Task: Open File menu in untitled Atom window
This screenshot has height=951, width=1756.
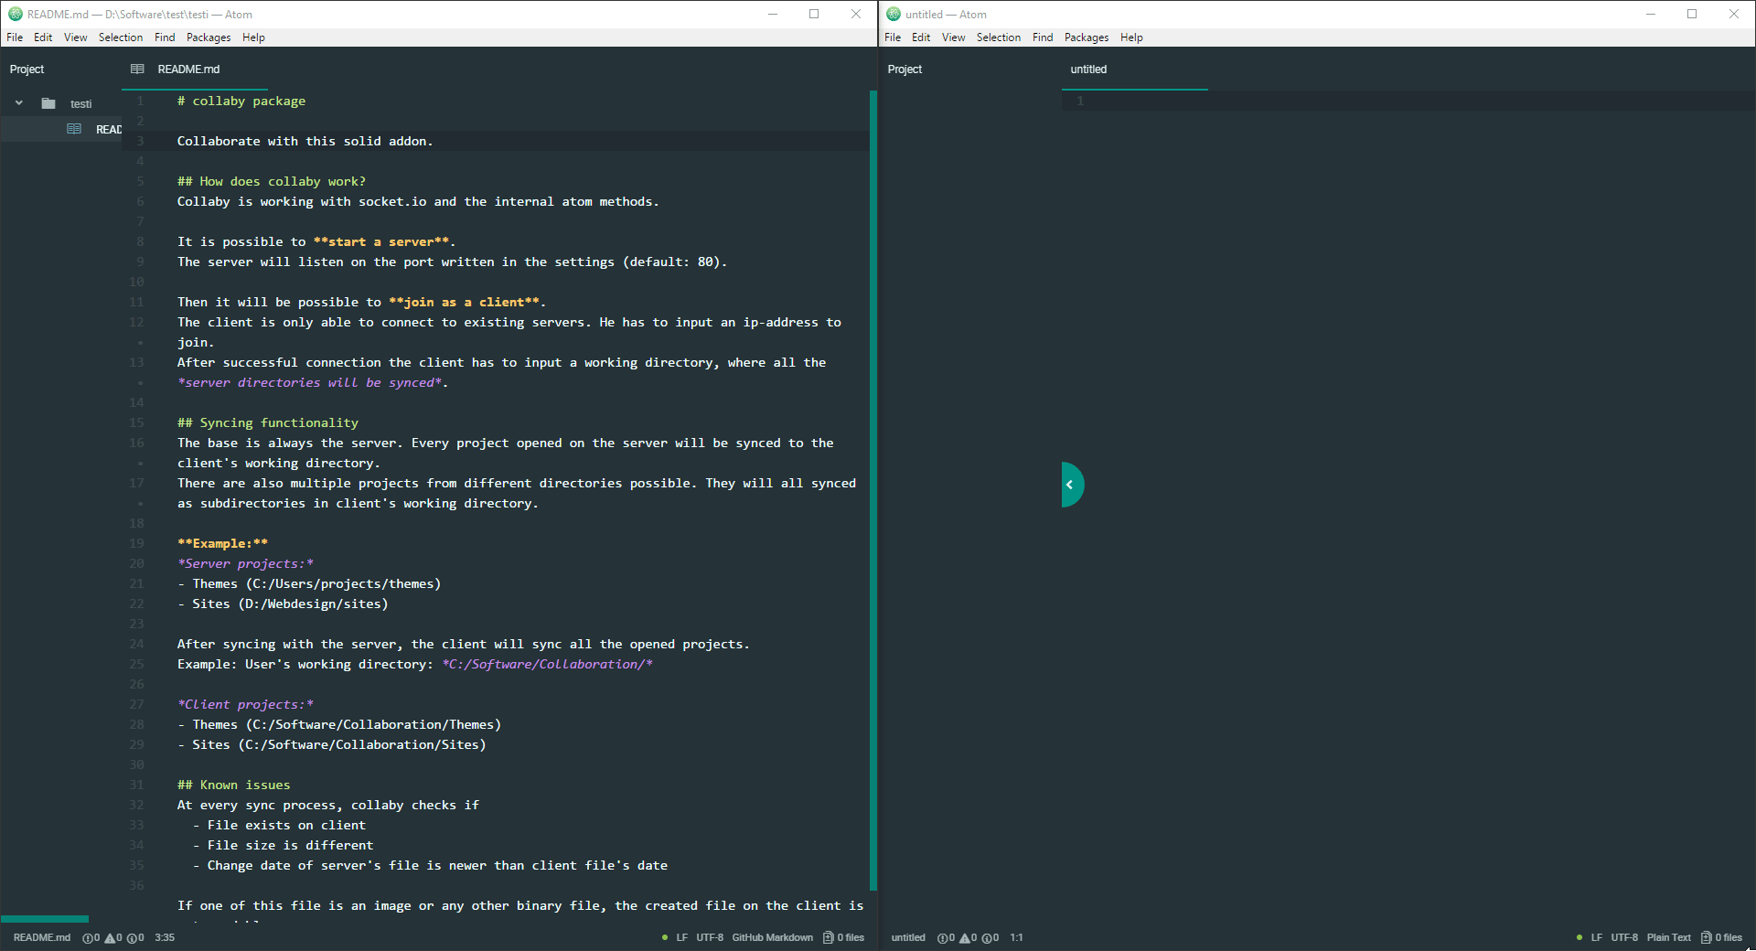Action: pos(893,37)
